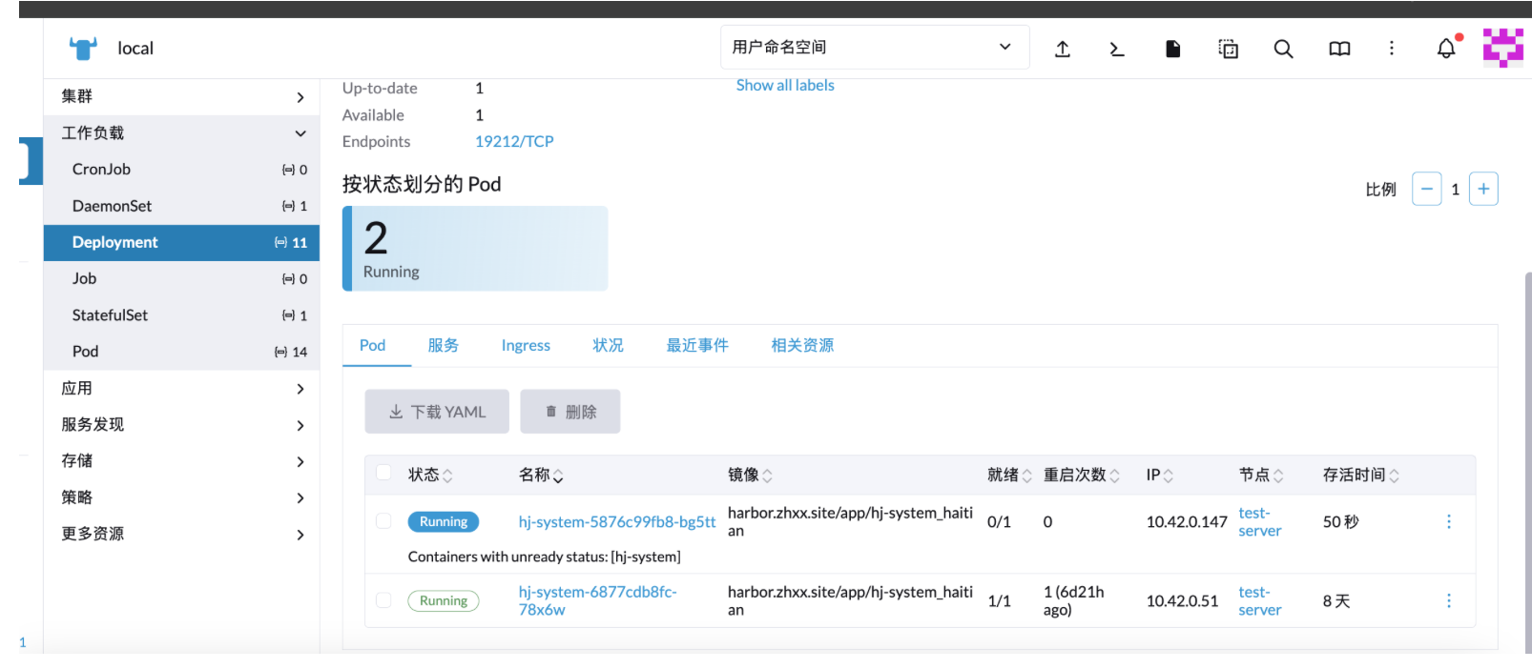Switch to the Ingress tab
Viewport: 1532px width, 669px height.
[526, 345]
